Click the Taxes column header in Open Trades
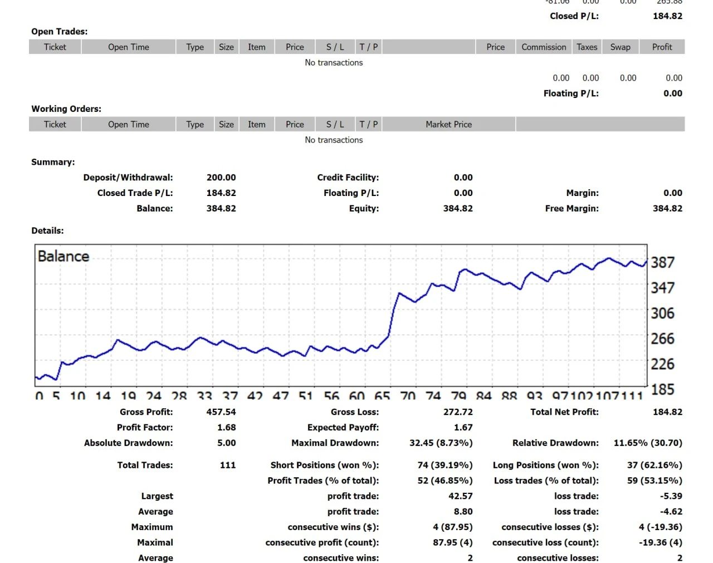Screen dimensions: 713x563 (587, 47)
